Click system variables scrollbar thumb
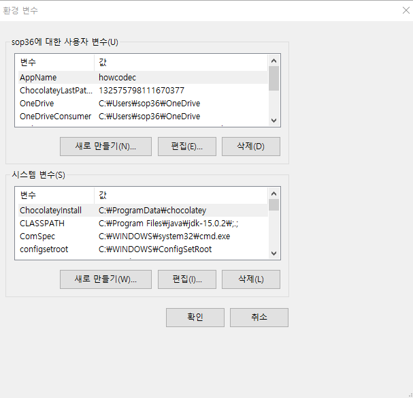 click(x=274, y=205)
